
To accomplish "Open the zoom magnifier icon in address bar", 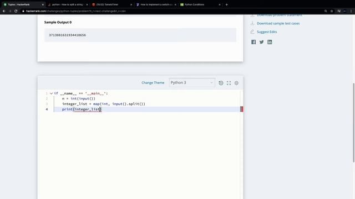I will click(326, 11).
